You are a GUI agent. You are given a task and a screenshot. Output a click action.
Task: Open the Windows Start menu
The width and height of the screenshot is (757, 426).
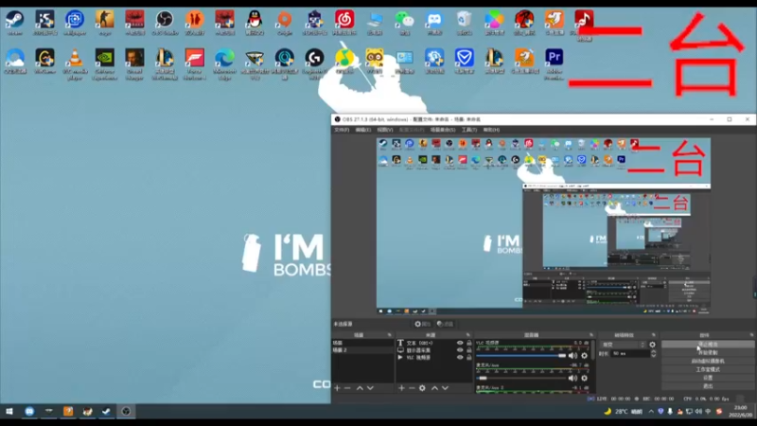[x=9, y=412]
